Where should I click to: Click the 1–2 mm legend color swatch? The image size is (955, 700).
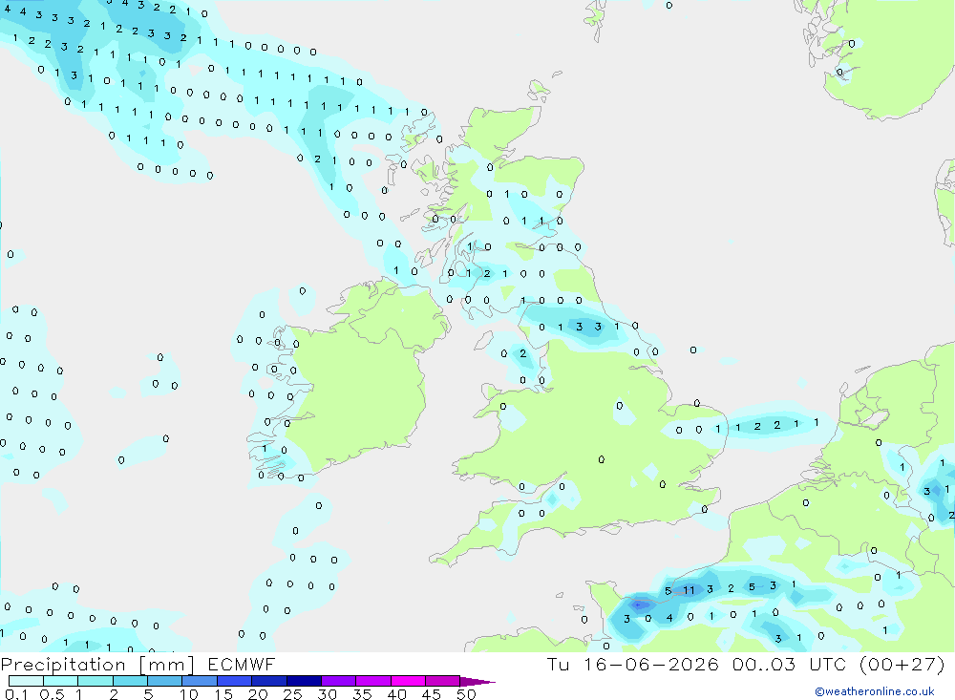tap(95, 681)
